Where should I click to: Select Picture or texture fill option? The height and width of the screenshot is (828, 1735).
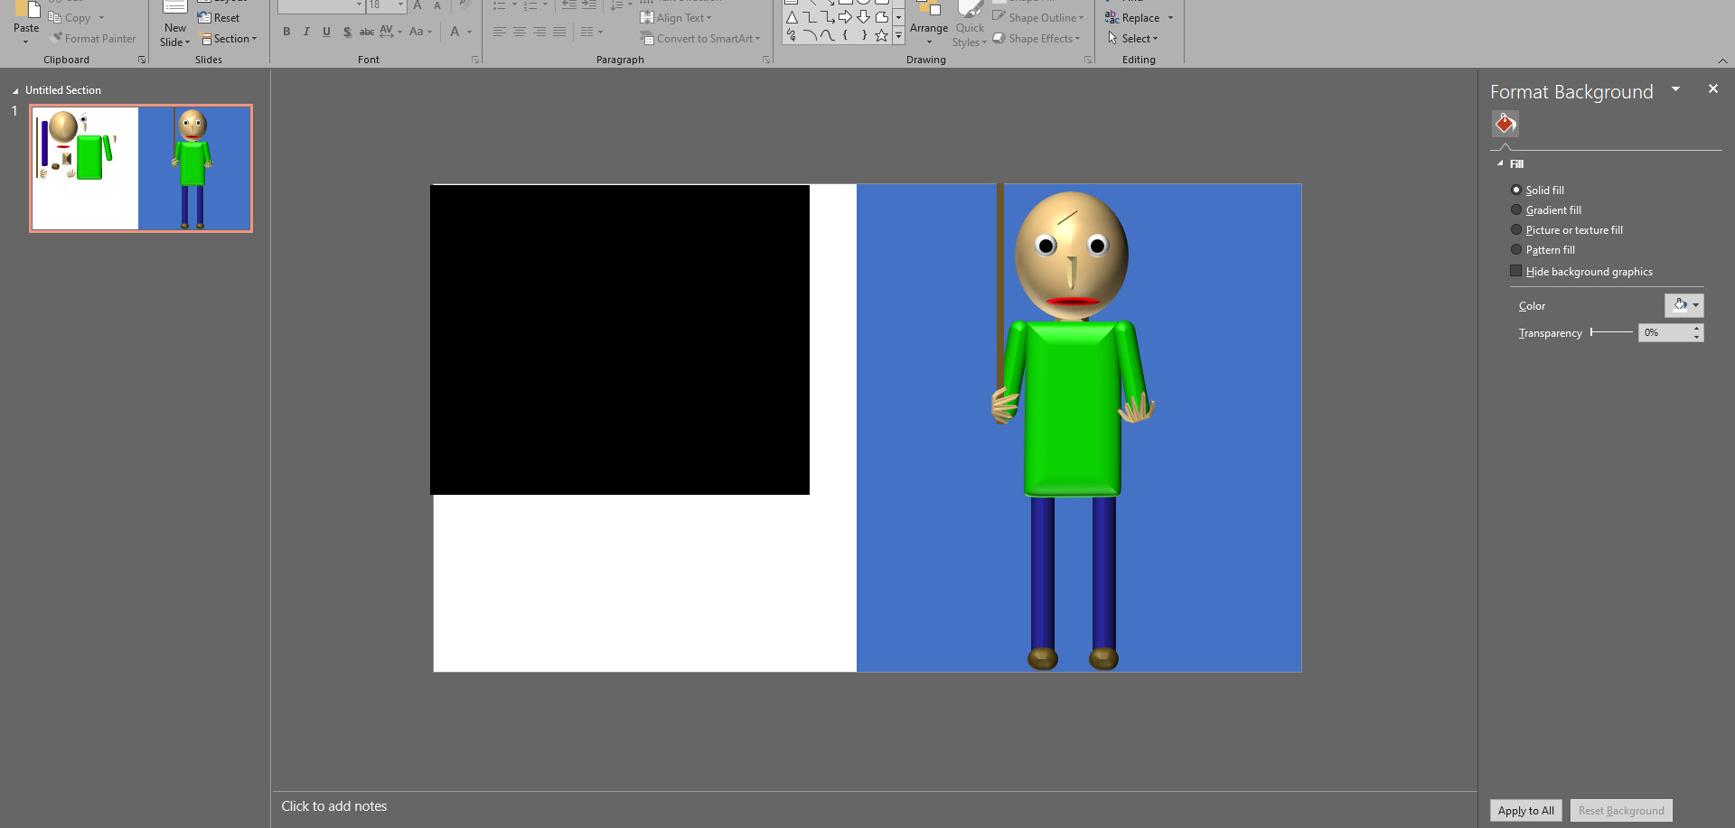click(x=1567, y=229)
